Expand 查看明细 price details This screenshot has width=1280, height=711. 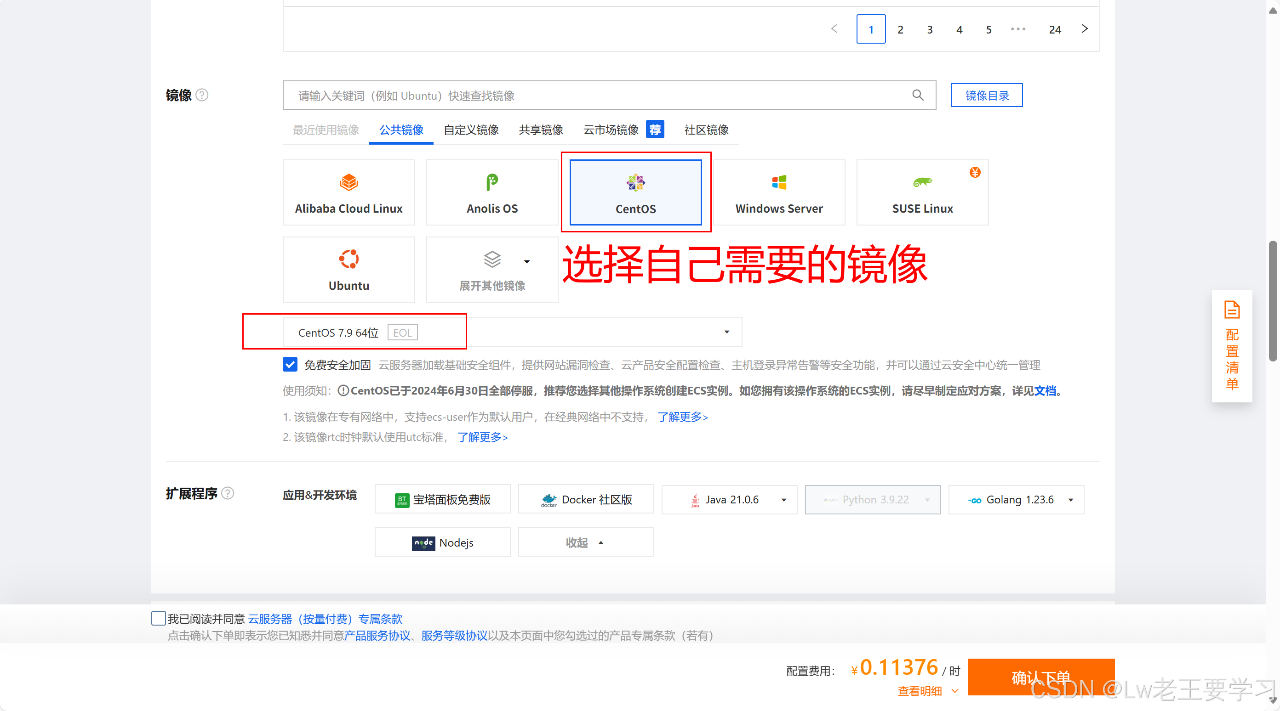coord(927,691)
